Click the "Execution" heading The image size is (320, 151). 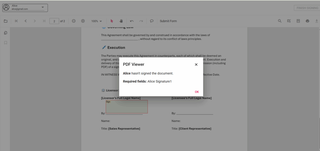click(116, 48)
